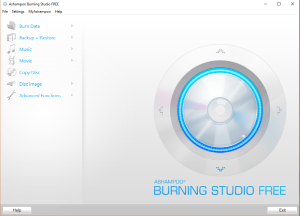
Task: Click the Help button at the bottom
Action: point(17,210)
